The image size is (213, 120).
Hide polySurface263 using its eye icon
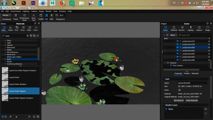[177, 54]
